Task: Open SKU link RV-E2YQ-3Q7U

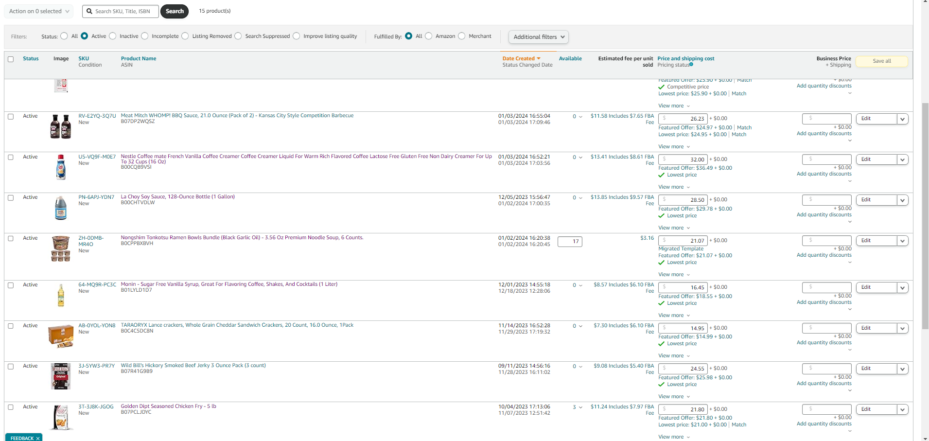Action: [97, 116]
